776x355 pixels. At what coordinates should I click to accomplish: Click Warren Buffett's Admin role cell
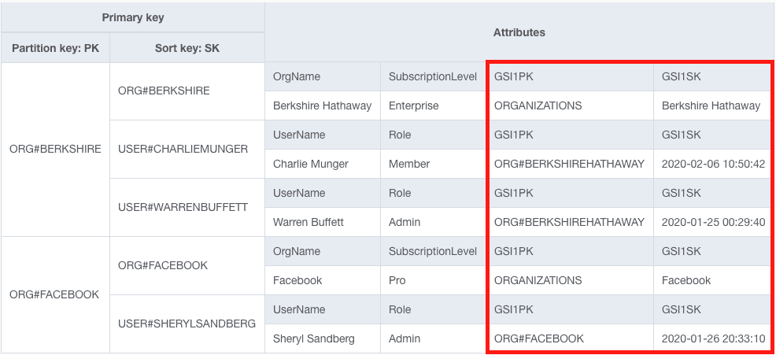tap(405, 222)
